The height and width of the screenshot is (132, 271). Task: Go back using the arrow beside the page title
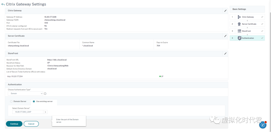[3, 4]
